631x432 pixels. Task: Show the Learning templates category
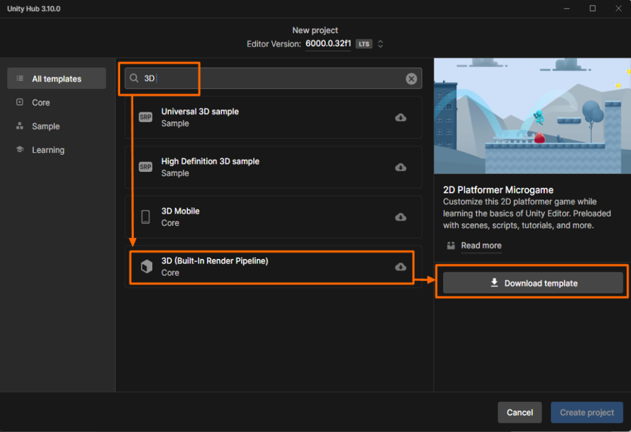click(x=48, y=150)
